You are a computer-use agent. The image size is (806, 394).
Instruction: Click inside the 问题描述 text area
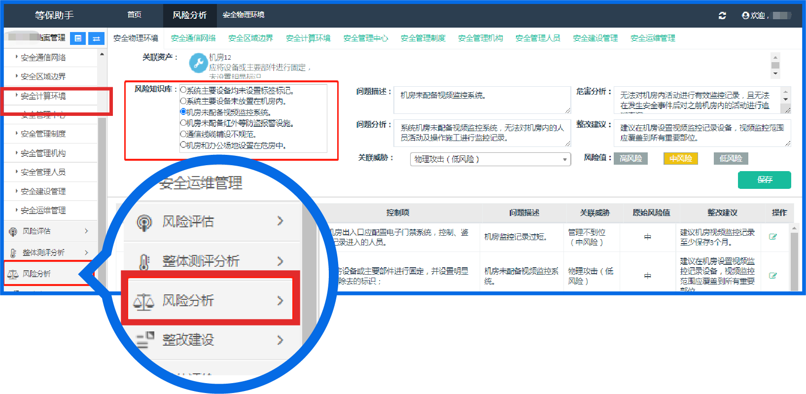482,100
